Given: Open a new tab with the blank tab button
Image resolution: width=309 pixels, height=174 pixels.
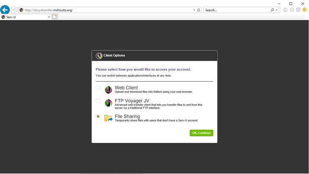Looking at the screenshot, I should [x=55, y=17].
